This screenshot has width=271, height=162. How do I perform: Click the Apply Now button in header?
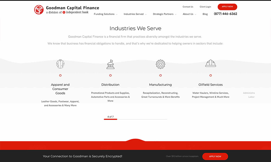(x=227, y=7)
